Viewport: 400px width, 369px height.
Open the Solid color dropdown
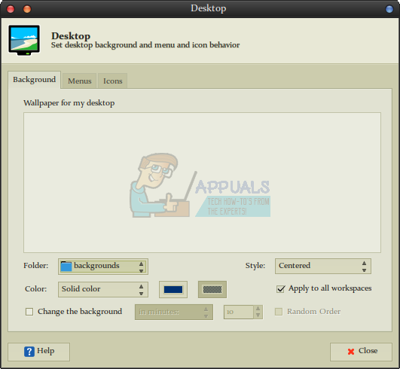[103, 289]
